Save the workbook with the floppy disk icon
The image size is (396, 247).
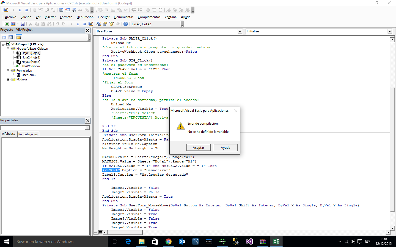pos(23,24)
